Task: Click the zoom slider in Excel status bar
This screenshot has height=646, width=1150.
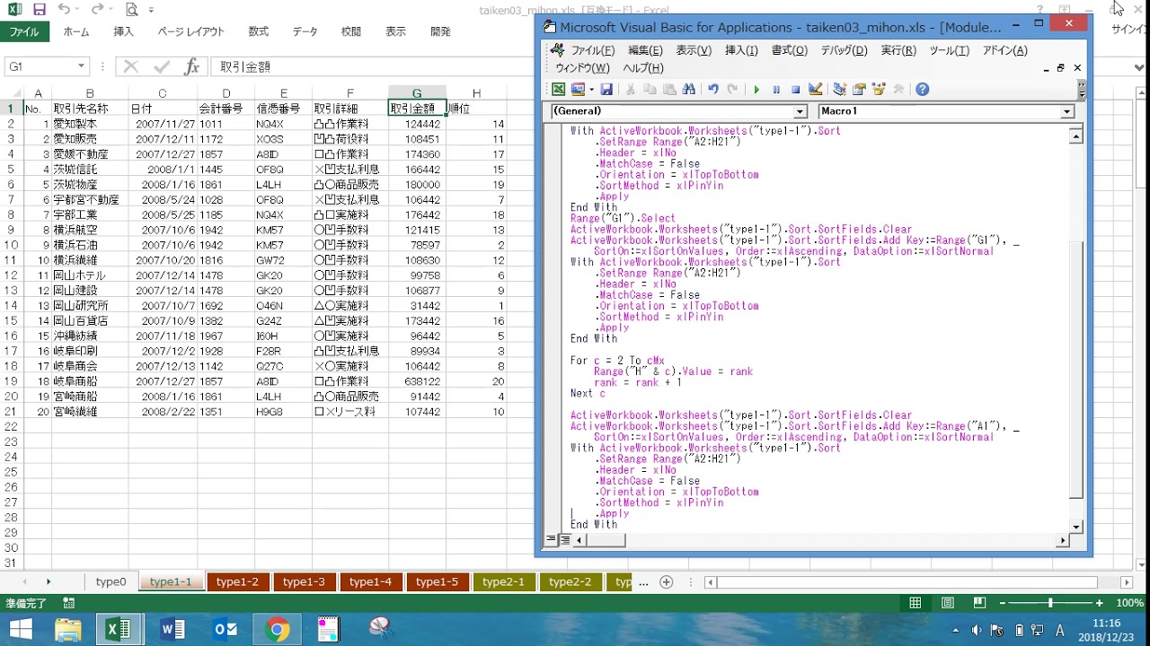Action: point(1049,603)
